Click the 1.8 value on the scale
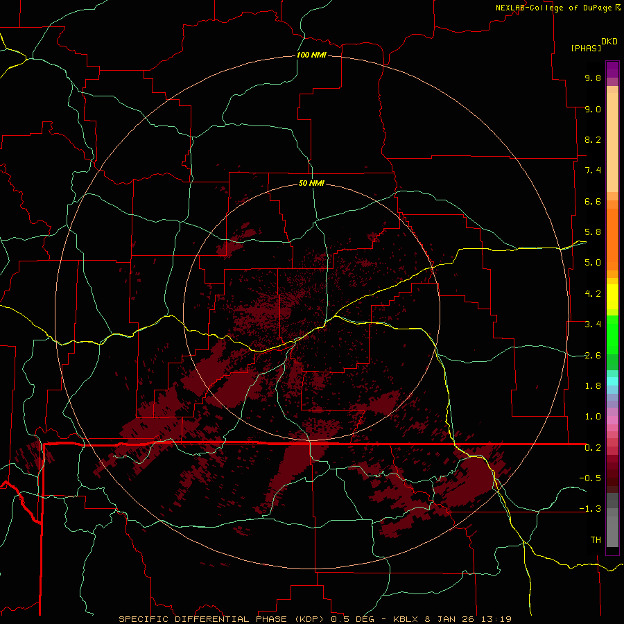 point(593,386)
